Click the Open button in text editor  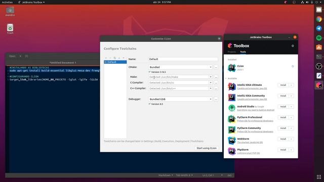(x=12, y=56)
